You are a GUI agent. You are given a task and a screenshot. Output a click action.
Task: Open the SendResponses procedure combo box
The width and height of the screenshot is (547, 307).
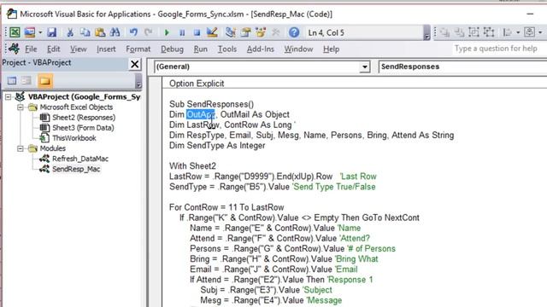(462, 67)
